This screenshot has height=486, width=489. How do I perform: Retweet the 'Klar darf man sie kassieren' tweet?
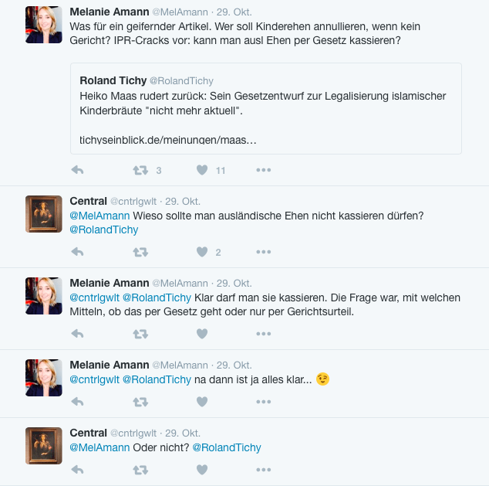[140, 334]
